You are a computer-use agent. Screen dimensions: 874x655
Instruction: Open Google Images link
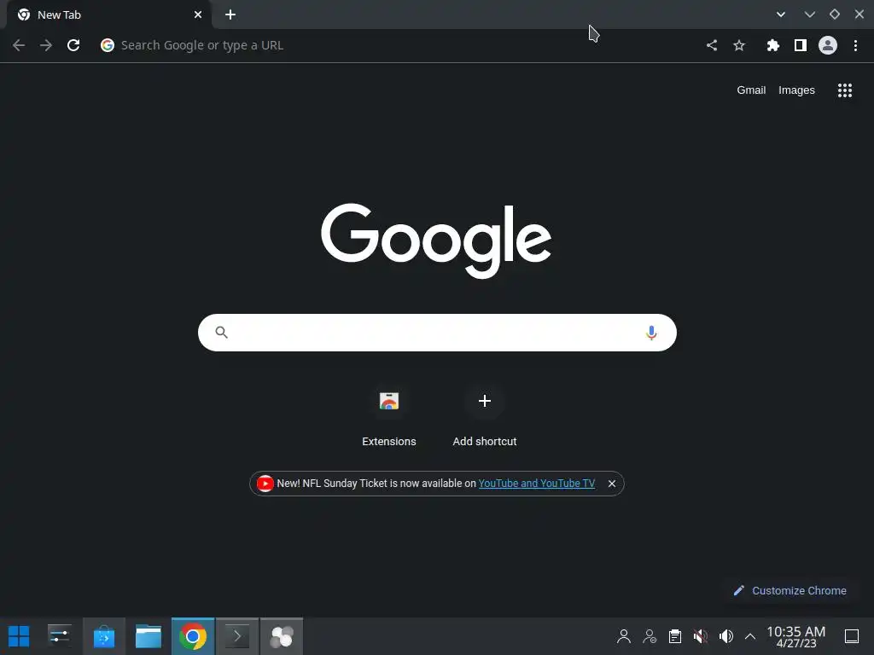pyautogui.click(x=796, y=90)
